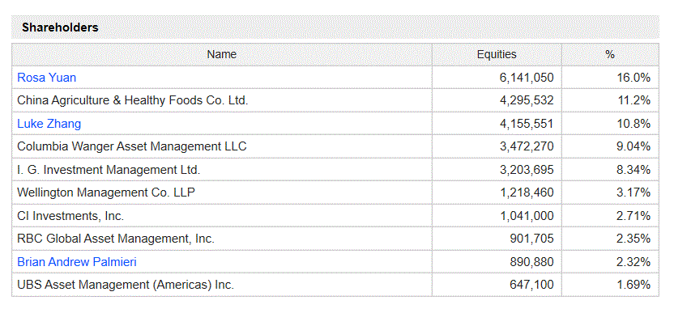
Task: Click the 4,295,532 equities value
Action: coord(527,100)
